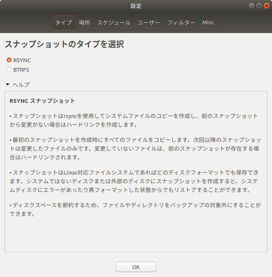Click help paragraph mentioning Linux対応ファイルシステム
Viewport: 272px width, 277px height.
(x=134, y=181)
